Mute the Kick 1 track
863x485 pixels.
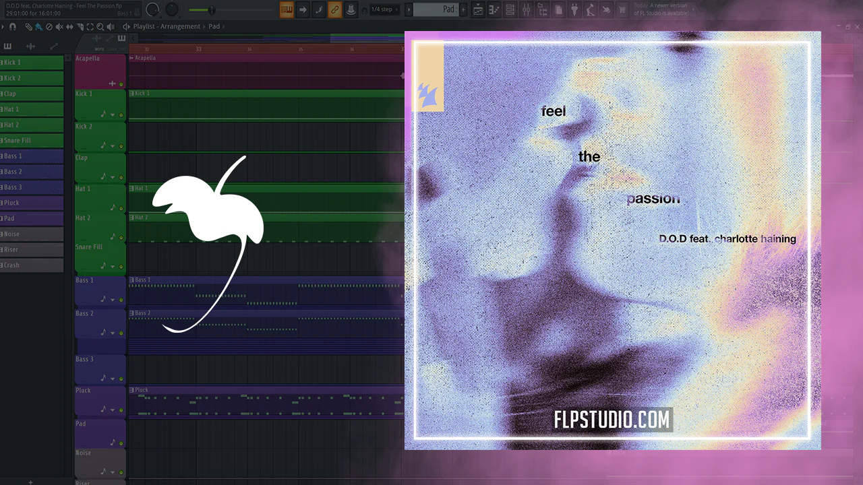pos(121,115)
